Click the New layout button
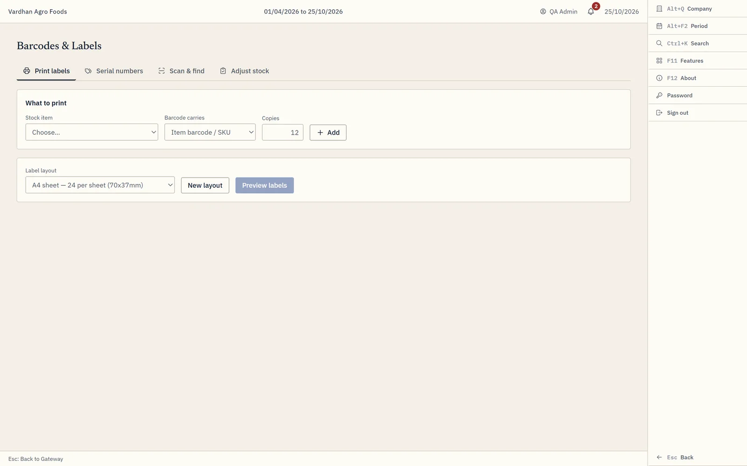Viewport: 747px width, 466px height. point(205,185)
